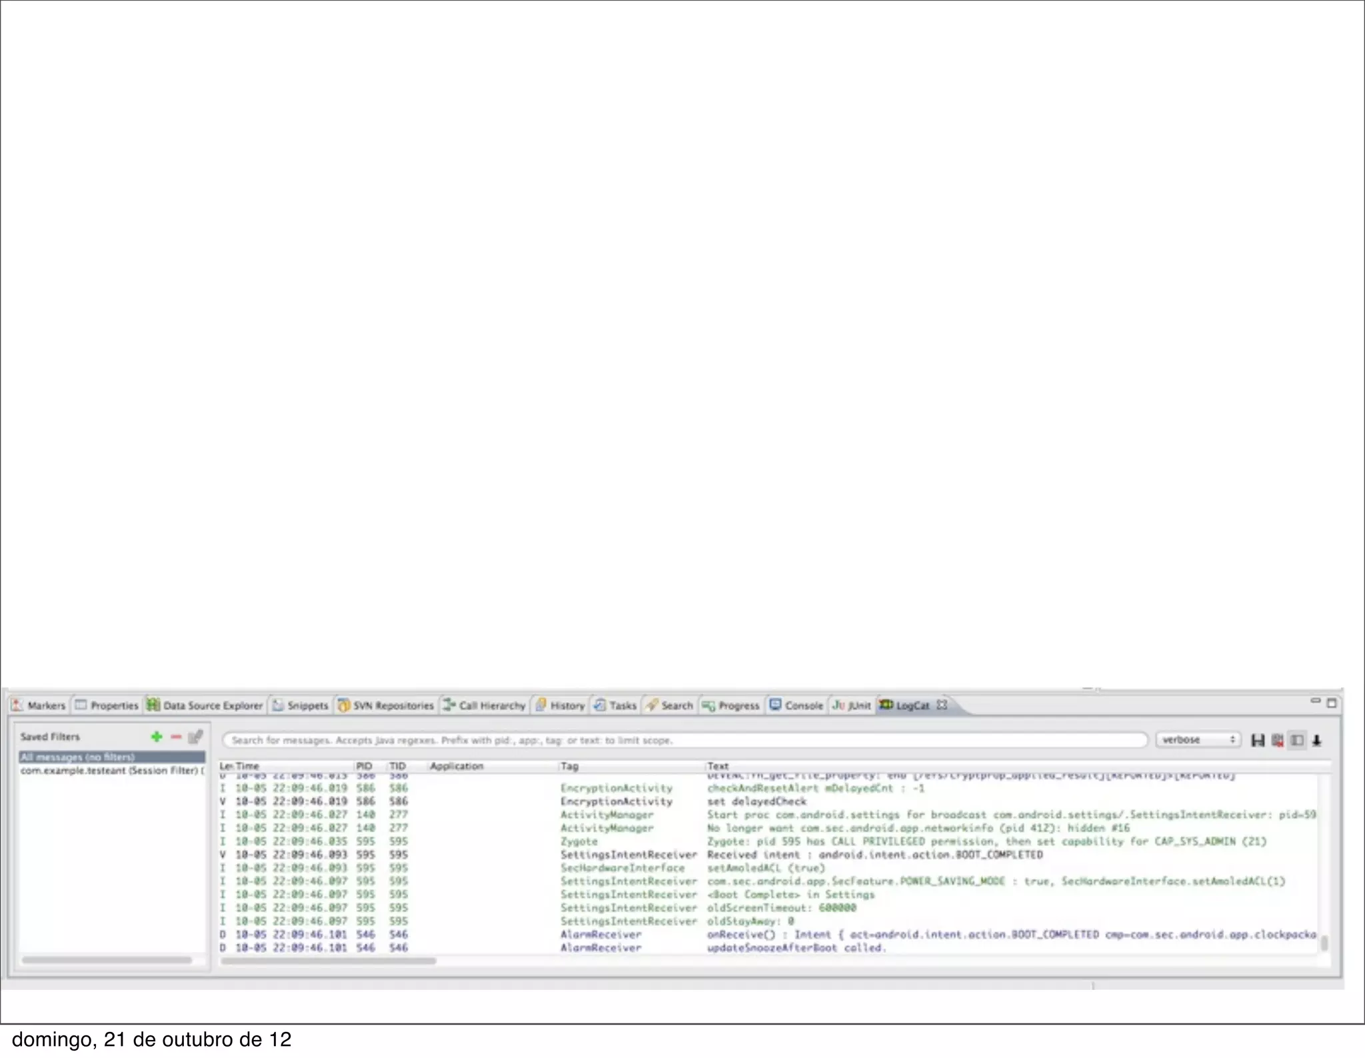Open the verbose log level dropdown
The height and width of the screenshot is (1058, 1365).
coord(1198,740)
